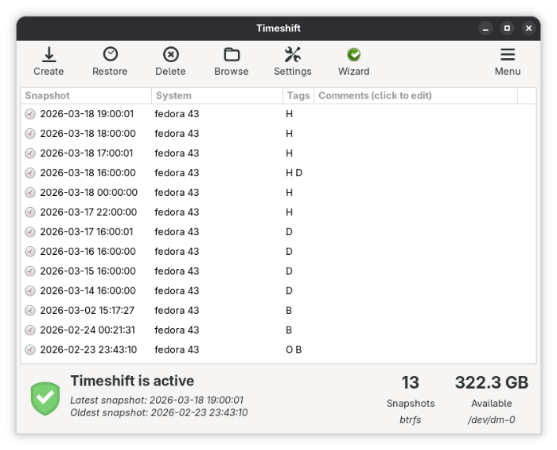Select snapshot 2026-03-14 16:00:00
This screenshot has height=450, width=557.
click(278, 291)
